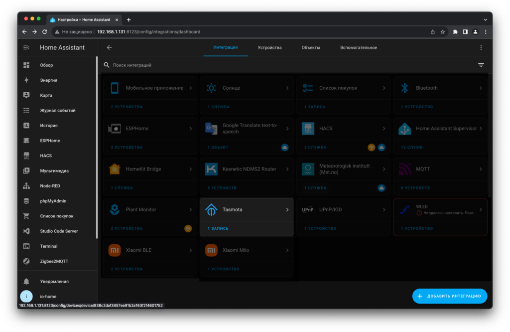
Task: Click the browser address bar URL
Action: (x=148, y=32)
